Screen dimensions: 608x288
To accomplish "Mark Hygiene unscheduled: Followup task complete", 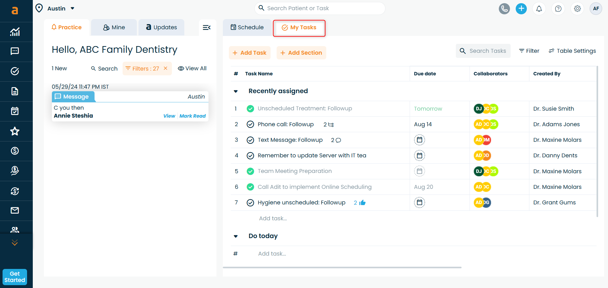I will pyautogui.click(x=250, y=202).
